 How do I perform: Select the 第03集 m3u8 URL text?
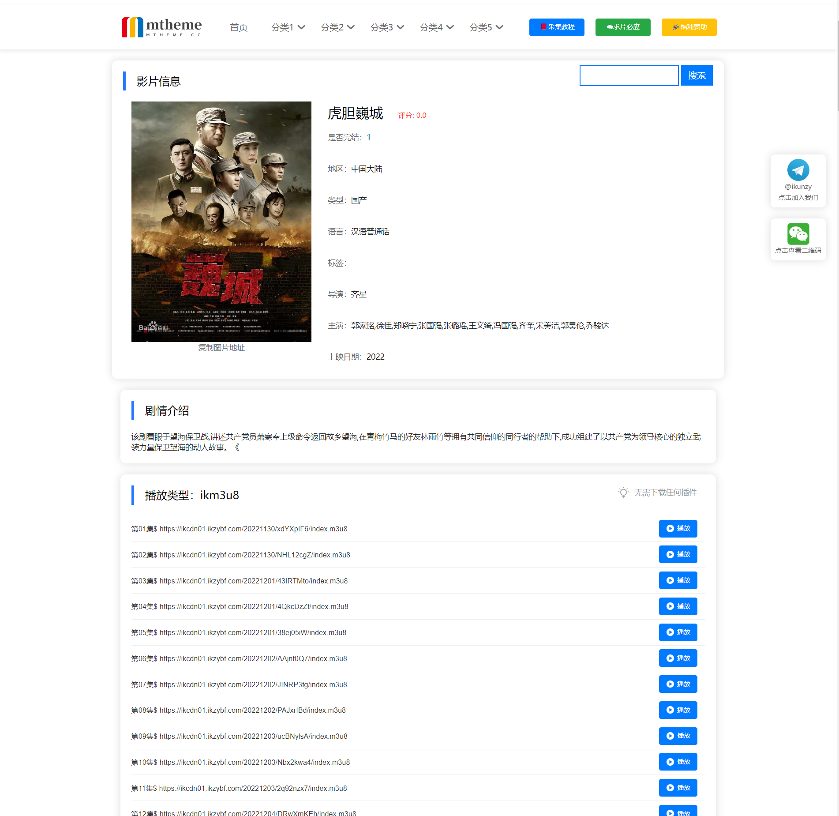click(x=254, y=581)
